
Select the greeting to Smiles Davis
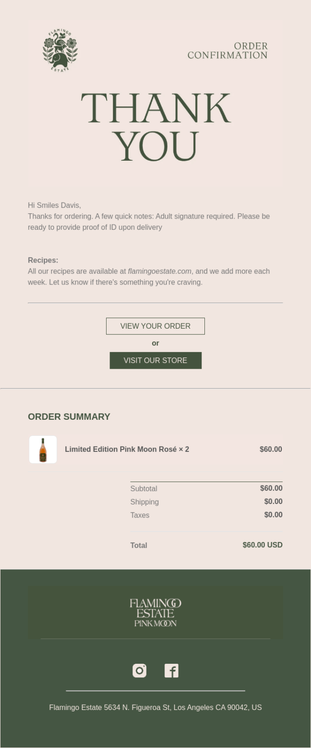[51, 205]
